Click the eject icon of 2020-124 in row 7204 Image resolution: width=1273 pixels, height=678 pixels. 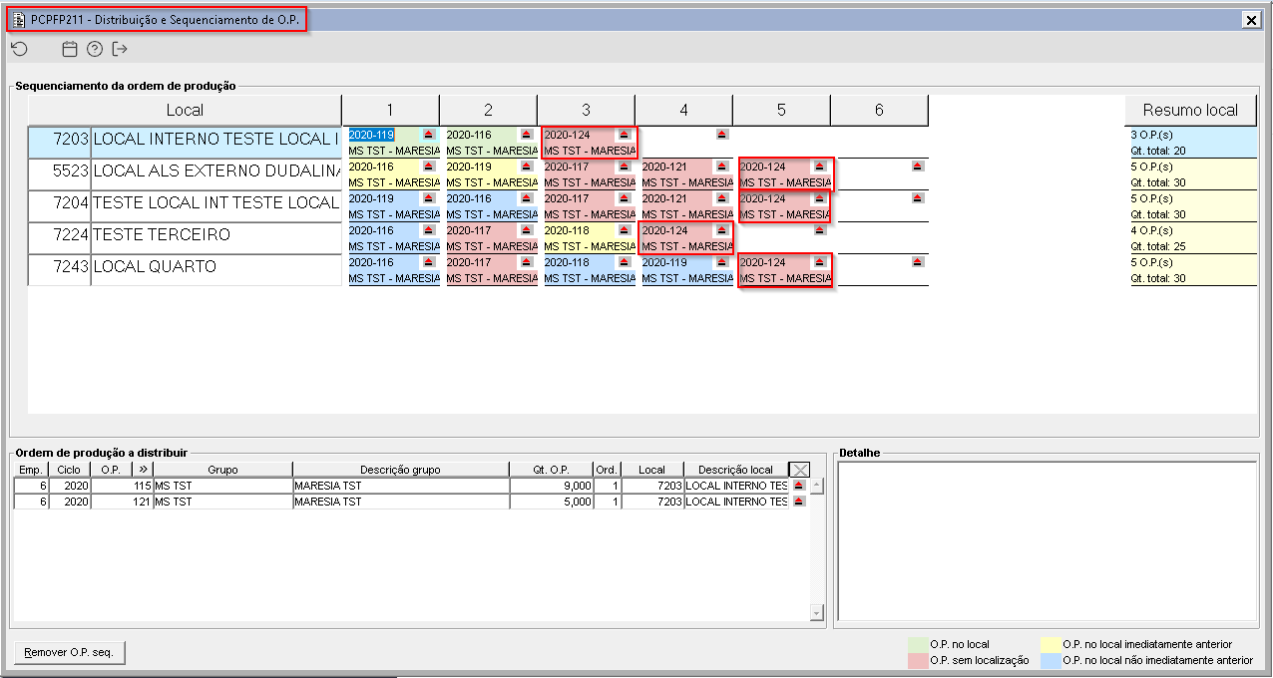(x=820, y=198)
